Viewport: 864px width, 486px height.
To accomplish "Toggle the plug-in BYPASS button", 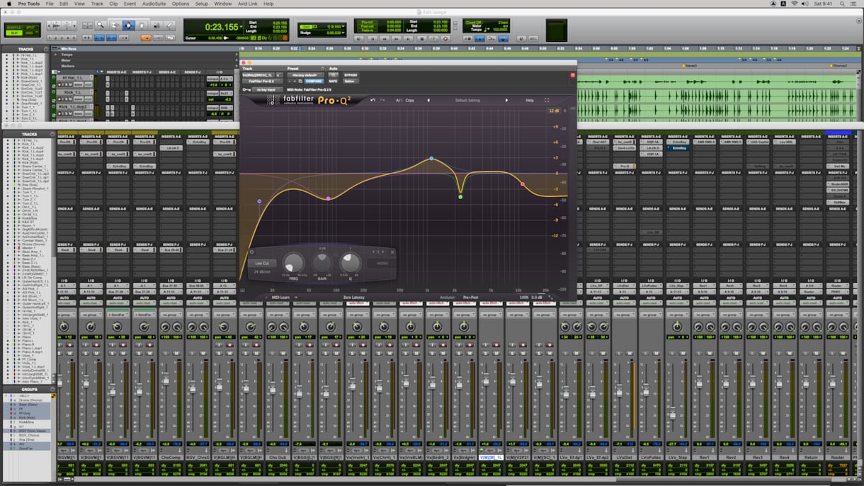I will [351, 75].
